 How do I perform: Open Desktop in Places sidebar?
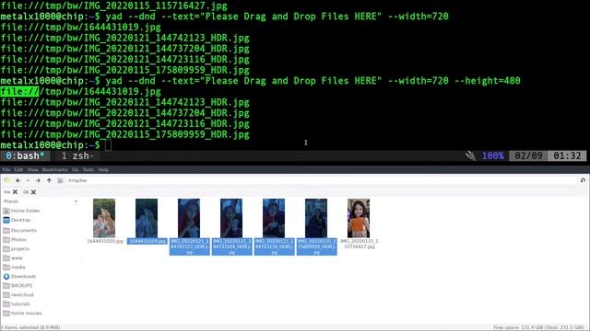pyautogui.click(x=17, y=220)
